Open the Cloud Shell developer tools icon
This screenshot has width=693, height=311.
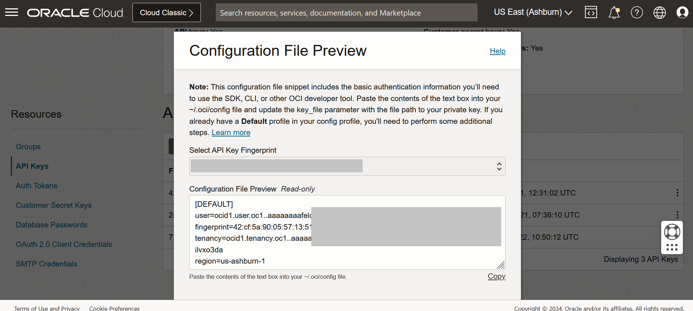tap(591, 13)
